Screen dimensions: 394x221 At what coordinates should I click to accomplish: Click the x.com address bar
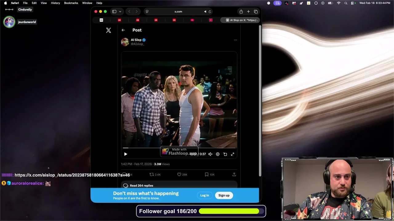[178, 12]
